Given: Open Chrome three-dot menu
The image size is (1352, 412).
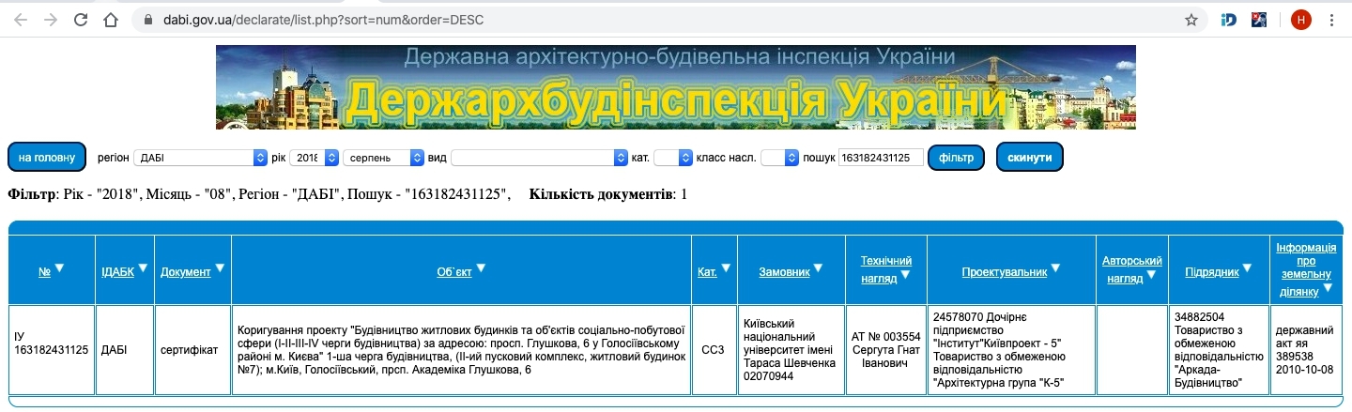Looking at the screenshot, I should point(1332,19).
